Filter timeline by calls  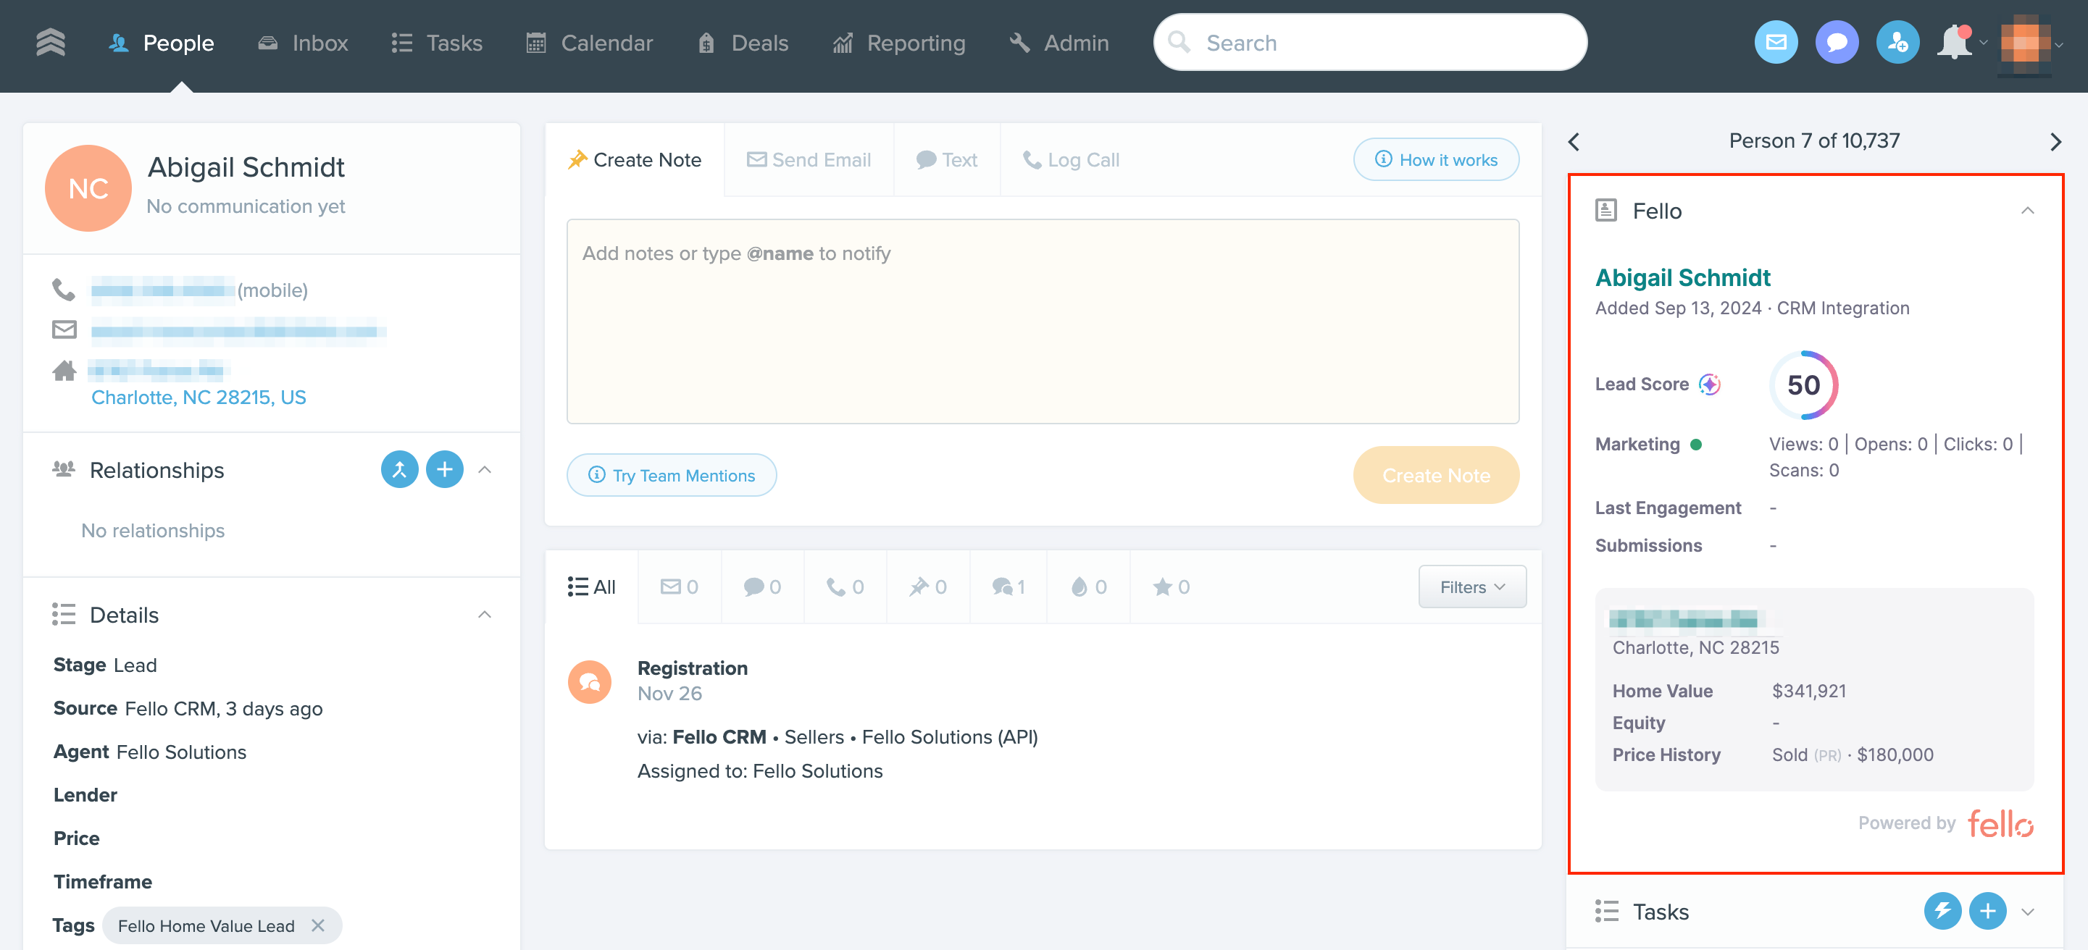point(845,587)
